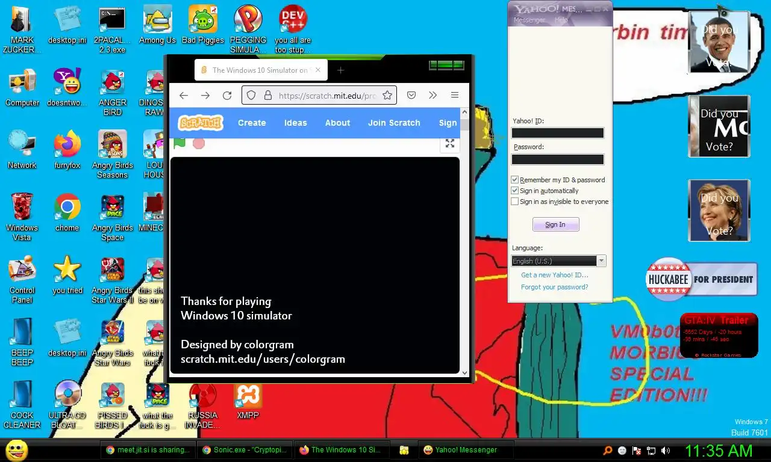The width and height of the screenshot is (771, 462).
Task: Bookmark this page using the star icon
Action: pos(387,95)
